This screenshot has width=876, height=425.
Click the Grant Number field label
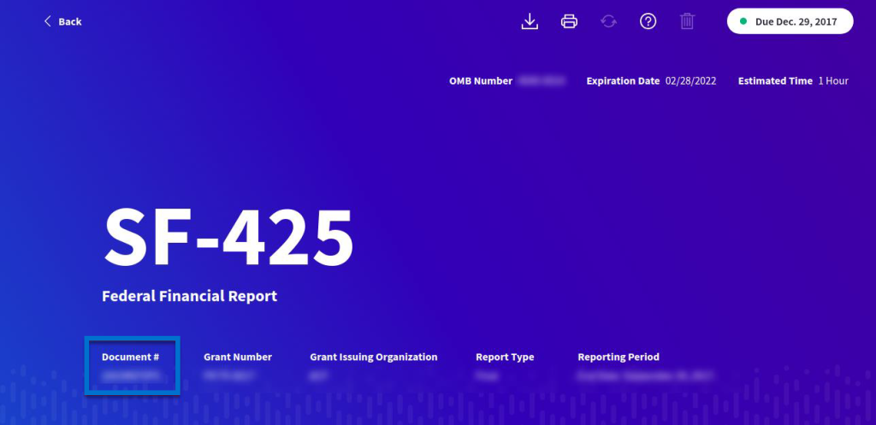(237, 357)
